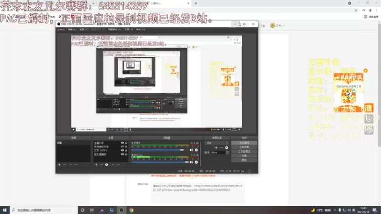The height and width of the screenshot is (214, 381).
Task: Bookmark the page with the star icon
Action: [356, 10]
